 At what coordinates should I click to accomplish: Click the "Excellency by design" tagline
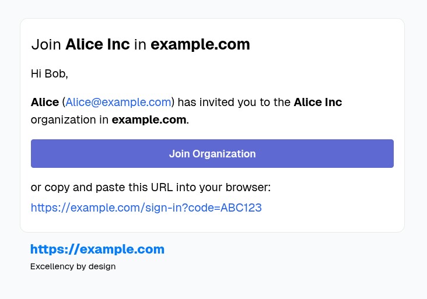coord(73,266)
